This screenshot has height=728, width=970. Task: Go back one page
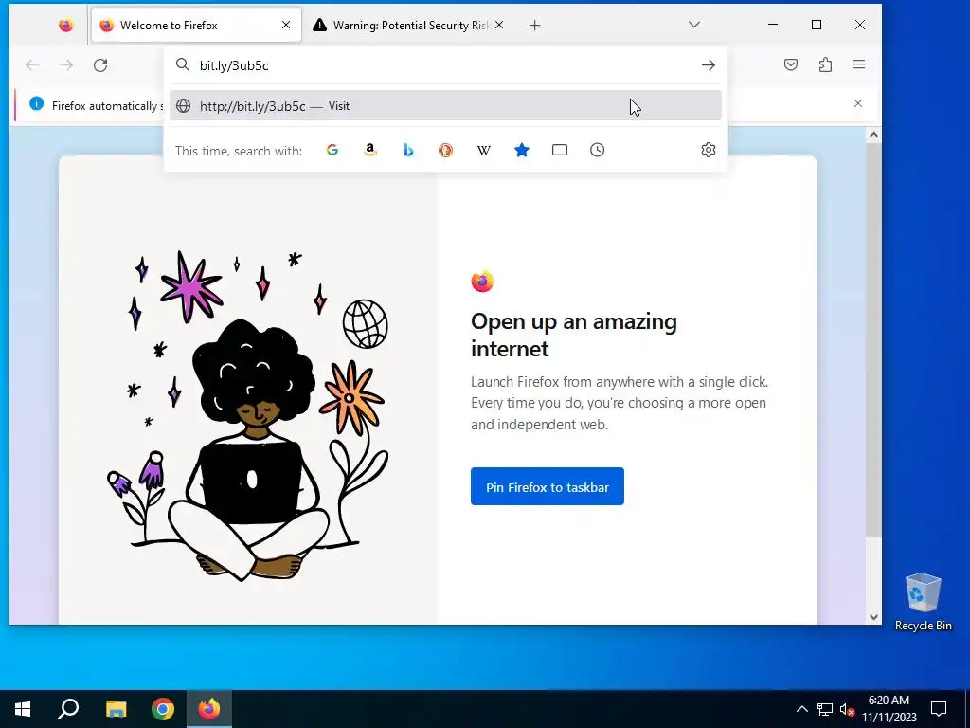click(32, 65)
